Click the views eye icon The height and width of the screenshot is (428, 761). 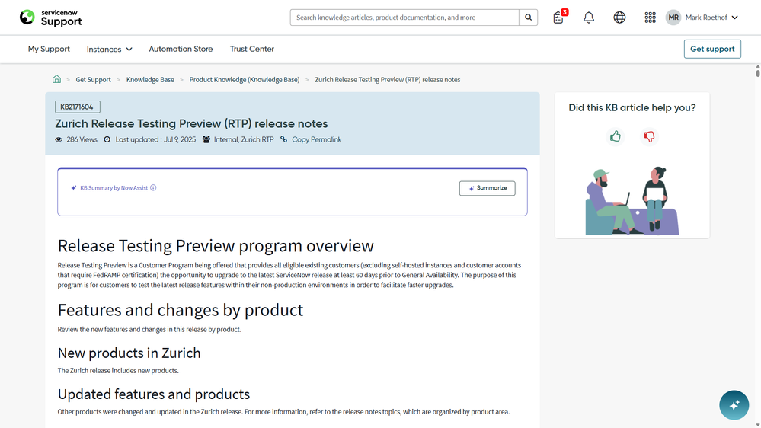(x=59, y=139)
